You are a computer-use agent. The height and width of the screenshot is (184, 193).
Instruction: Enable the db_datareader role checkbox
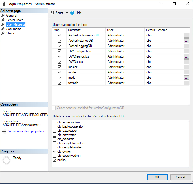(55, 131)
